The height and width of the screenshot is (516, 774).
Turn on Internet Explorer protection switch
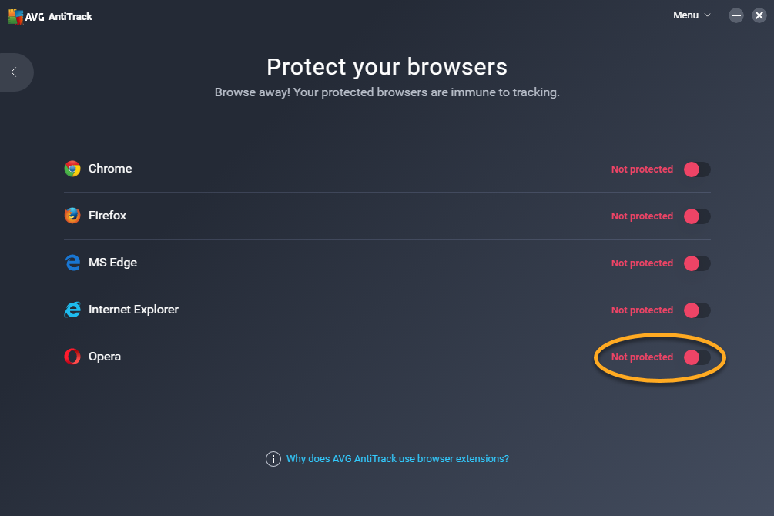(697, 310)
